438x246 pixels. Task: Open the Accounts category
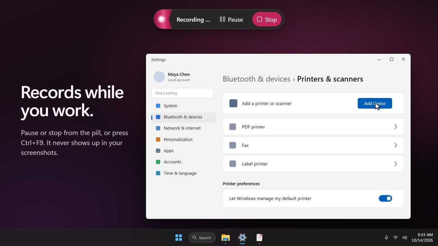[184, 162]
